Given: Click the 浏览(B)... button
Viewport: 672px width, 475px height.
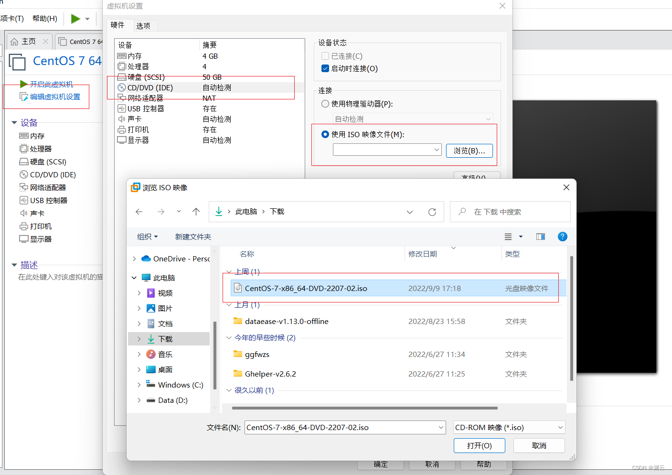Looking at the screenshot, I should (x=469, y=151).
